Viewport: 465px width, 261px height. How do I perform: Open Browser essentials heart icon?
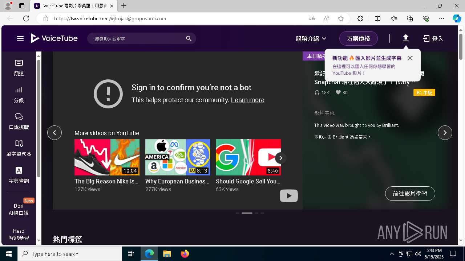click(x=426, y=18)
